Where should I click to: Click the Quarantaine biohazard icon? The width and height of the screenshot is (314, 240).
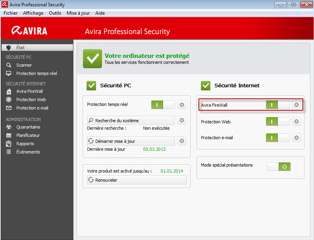pyautogui.click(x=9, y=127)
